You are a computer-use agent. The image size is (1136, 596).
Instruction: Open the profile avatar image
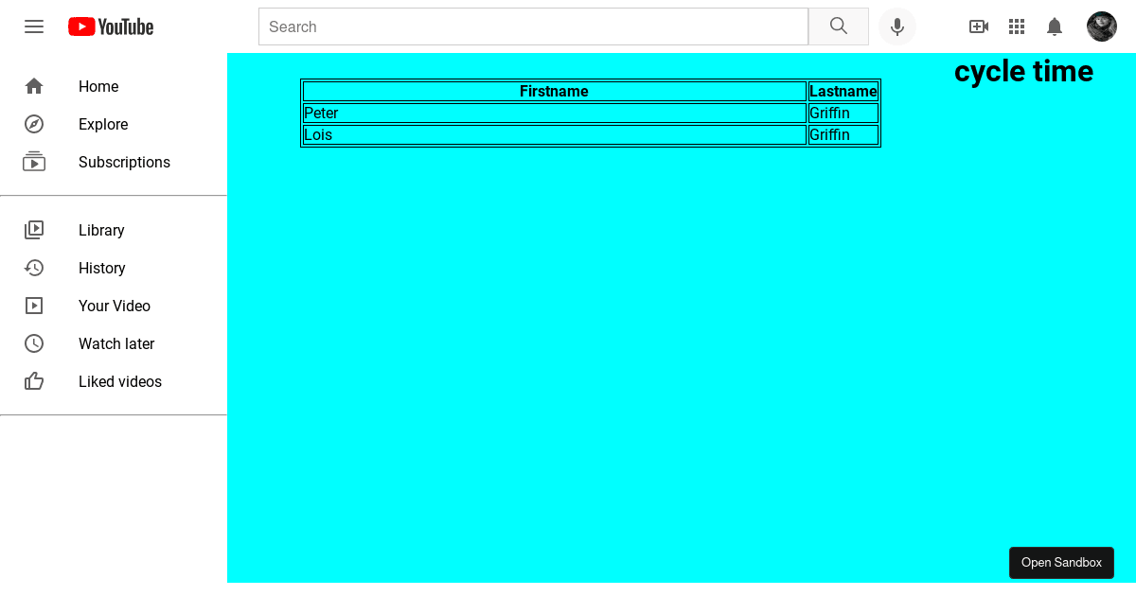click(x=1102, y=26)
